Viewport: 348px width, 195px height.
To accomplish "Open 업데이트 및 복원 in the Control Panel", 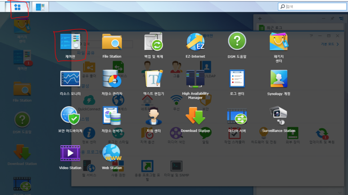I will click(x=322, y=136).
